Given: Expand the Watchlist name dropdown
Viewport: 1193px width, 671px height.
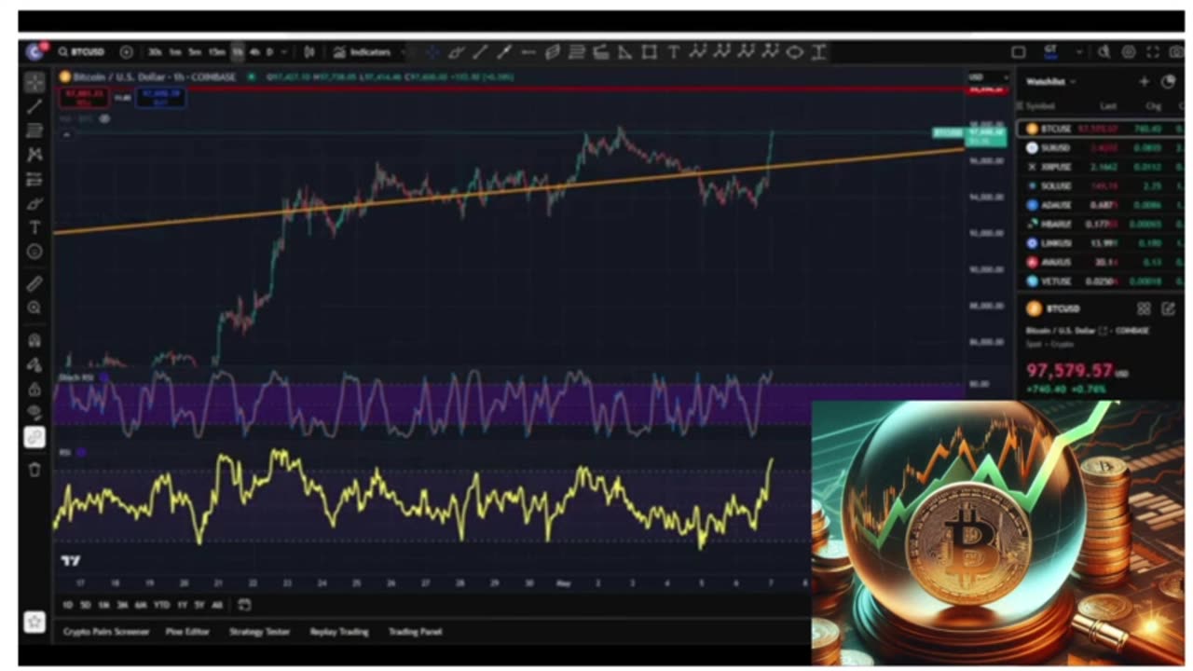Looking at the screenshot, I should (x=1051, y=82).
